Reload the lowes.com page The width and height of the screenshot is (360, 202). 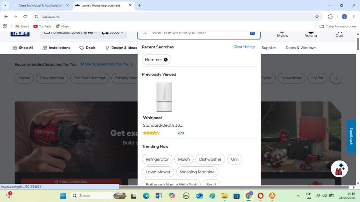pyautogui.click(x=25, y=16)
